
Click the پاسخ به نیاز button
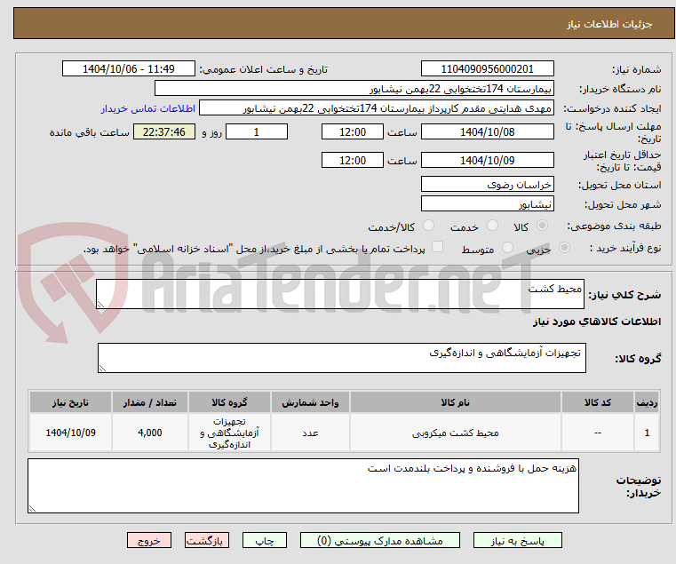point(517,540)
